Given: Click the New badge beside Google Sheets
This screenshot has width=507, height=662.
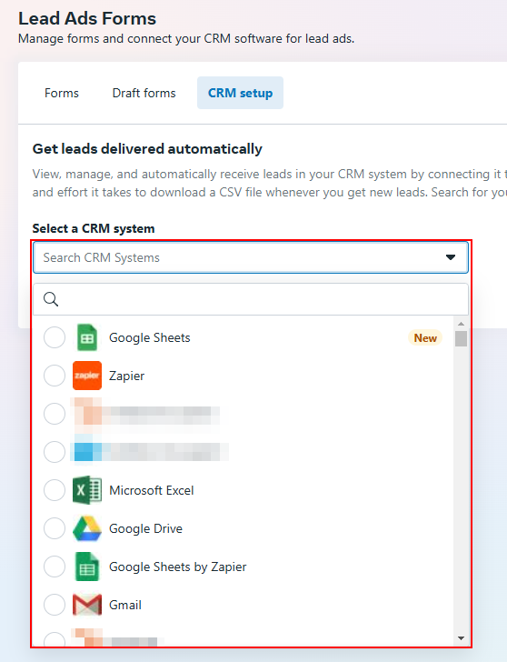Looking at the screenshot, I should (425, 337).
